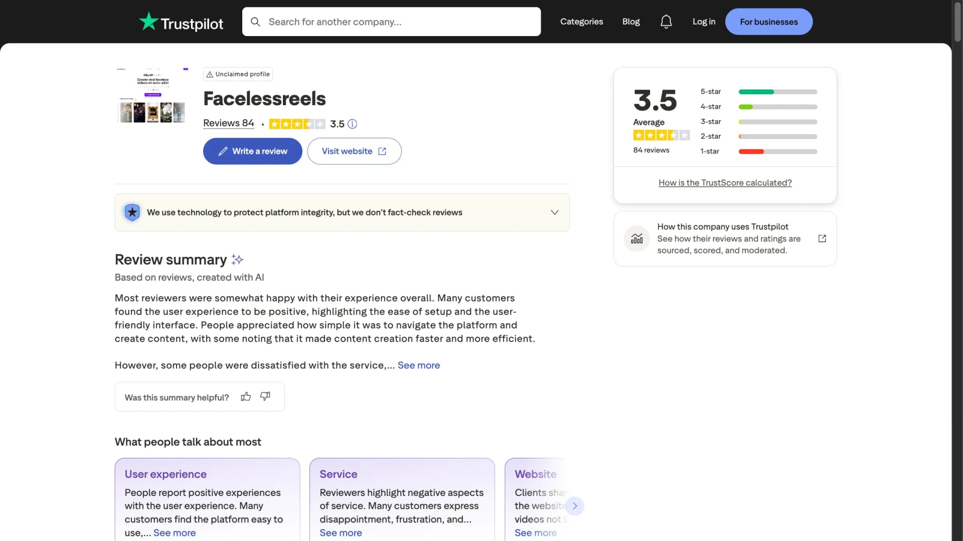Advance the topics carousel with the right arrow
The height and width of the screenshot is (541, 963).
575,506
